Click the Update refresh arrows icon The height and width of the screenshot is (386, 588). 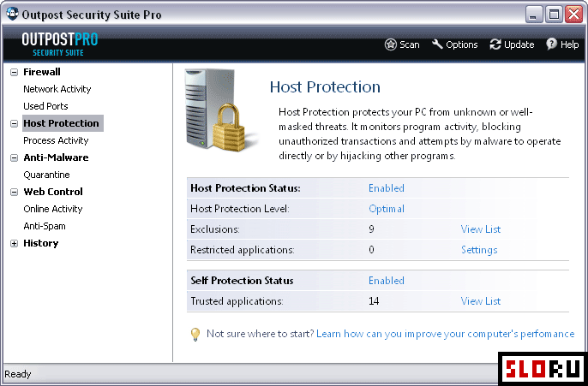495,45
